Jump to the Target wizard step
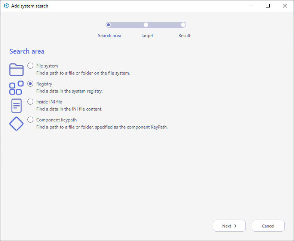The width and height of the screenshot is (294, 241). tap(147, 36)
